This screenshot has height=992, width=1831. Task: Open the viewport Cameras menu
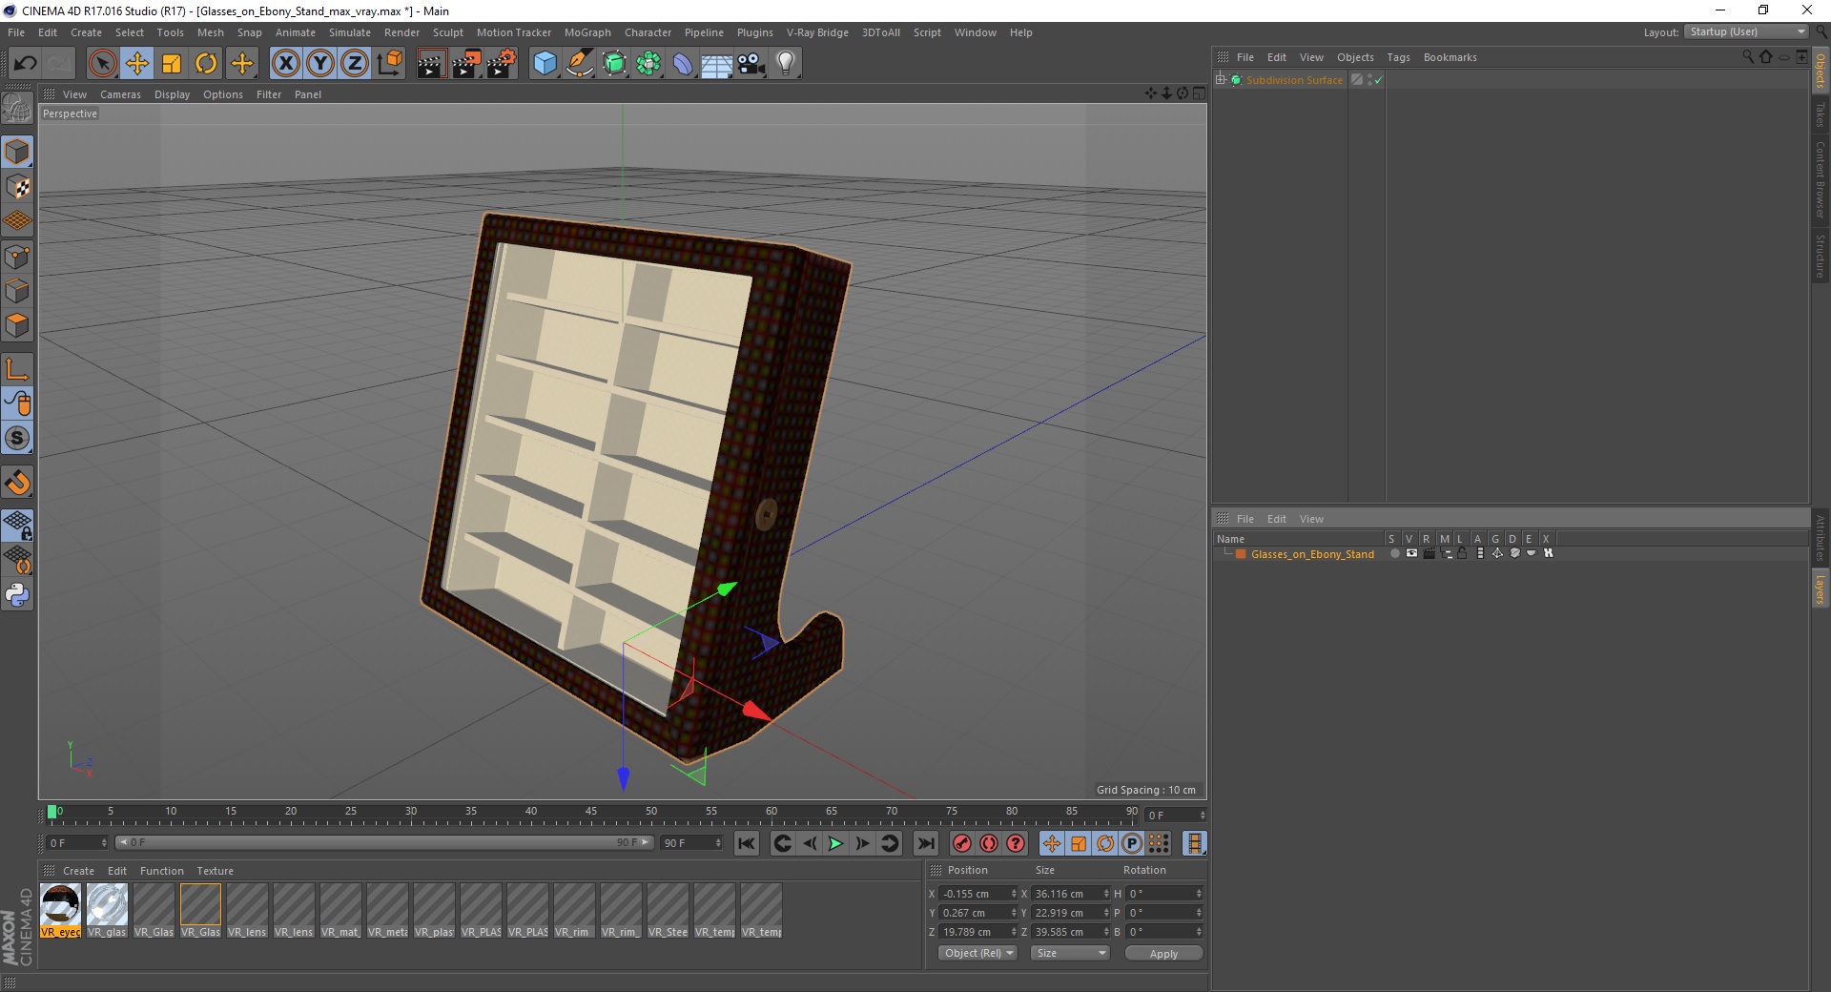[120, 94]
